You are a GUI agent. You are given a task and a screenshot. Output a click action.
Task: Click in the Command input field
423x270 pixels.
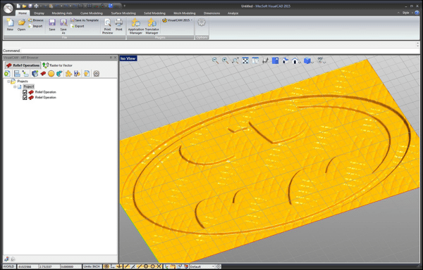[x=219, y=51]
